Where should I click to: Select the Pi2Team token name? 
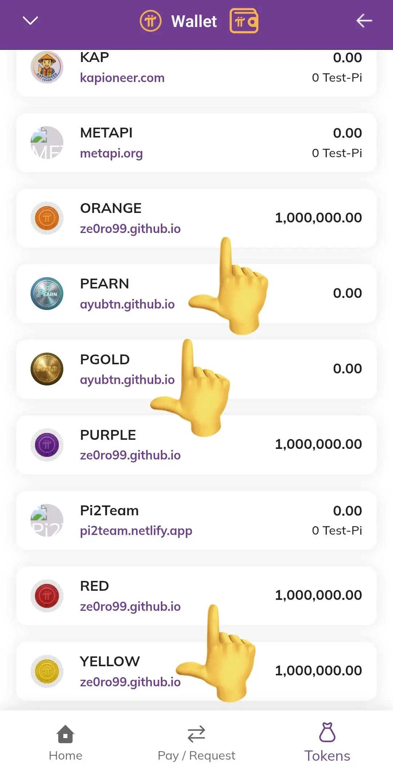point(109,511)
